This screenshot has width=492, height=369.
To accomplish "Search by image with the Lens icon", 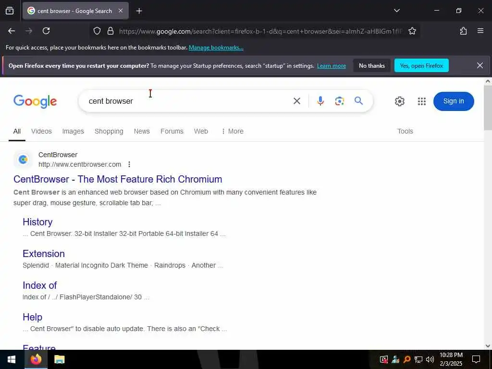I will tap(340, 101).
